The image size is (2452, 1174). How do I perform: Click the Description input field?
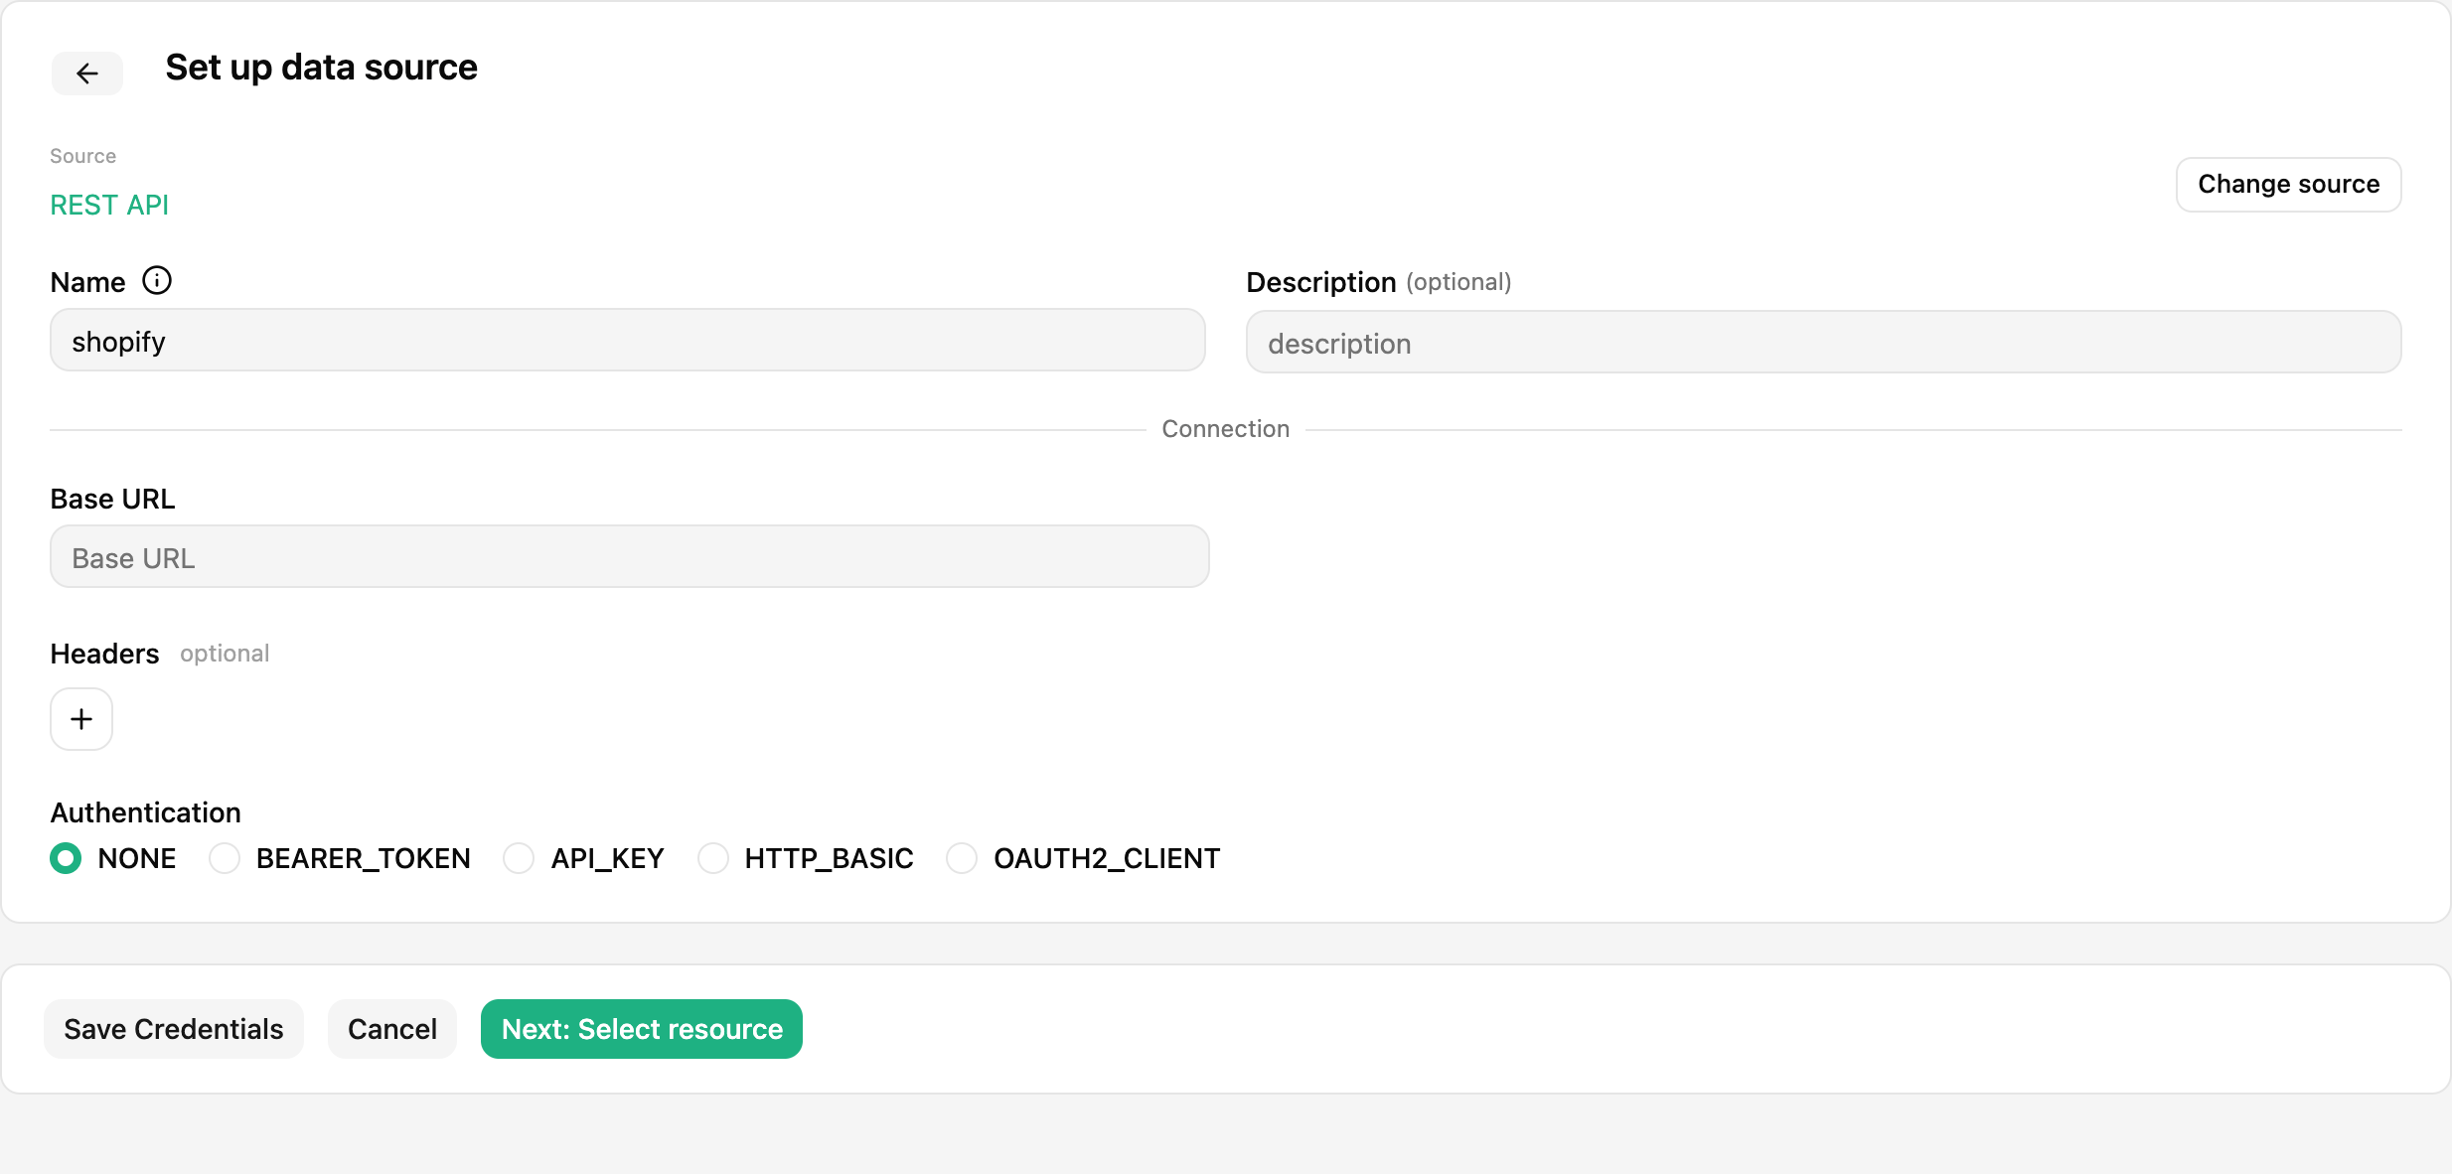pos(1824,343)
